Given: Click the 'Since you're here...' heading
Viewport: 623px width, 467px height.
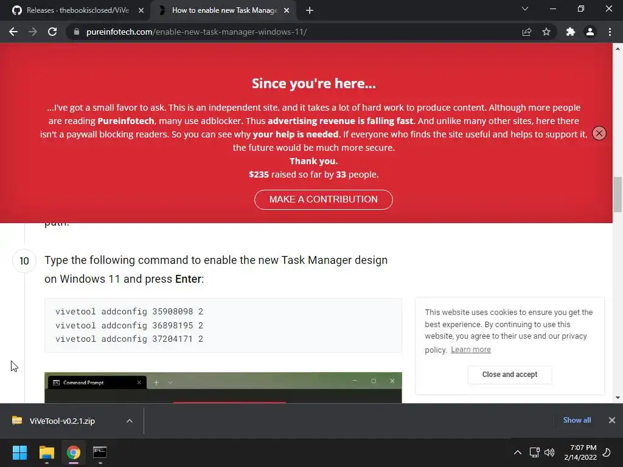Looking at the screenshot, I should click(x=313, y=83).
